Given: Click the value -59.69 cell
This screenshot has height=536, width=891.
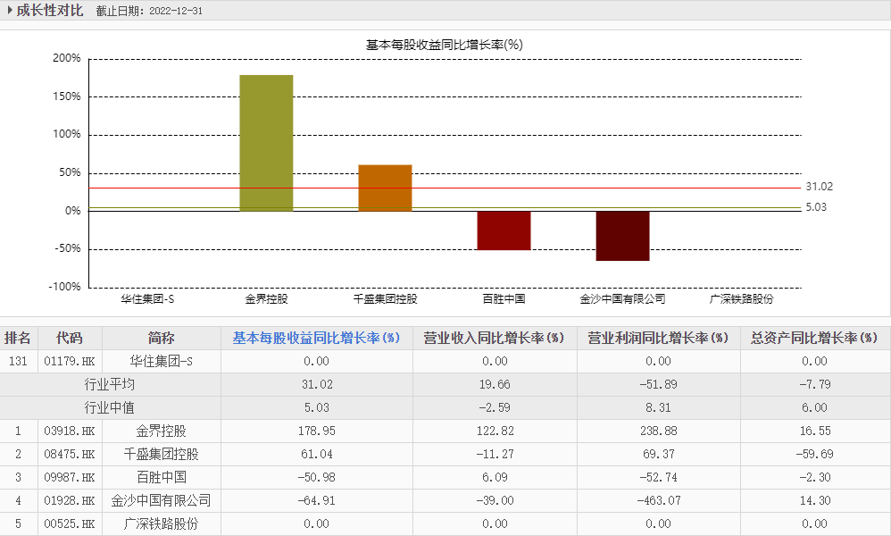Looking at the screenshot, I should click(x=815, y=455).
